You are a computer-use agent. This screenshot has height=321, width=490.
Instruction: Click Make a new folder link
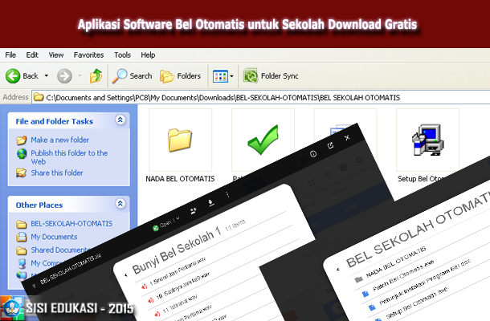[x=59, y=140]
